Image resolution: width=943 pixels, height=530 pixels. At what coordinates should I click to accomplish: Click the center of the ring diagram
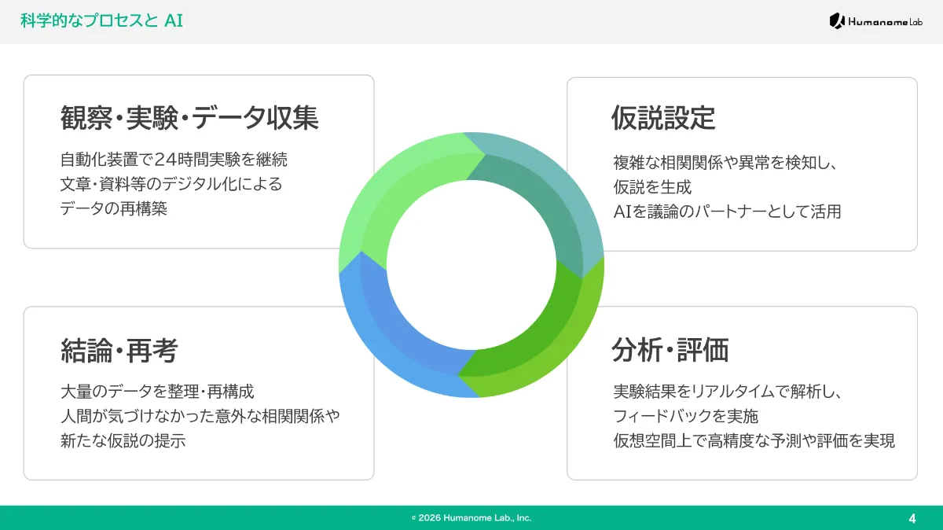(472, 265)
